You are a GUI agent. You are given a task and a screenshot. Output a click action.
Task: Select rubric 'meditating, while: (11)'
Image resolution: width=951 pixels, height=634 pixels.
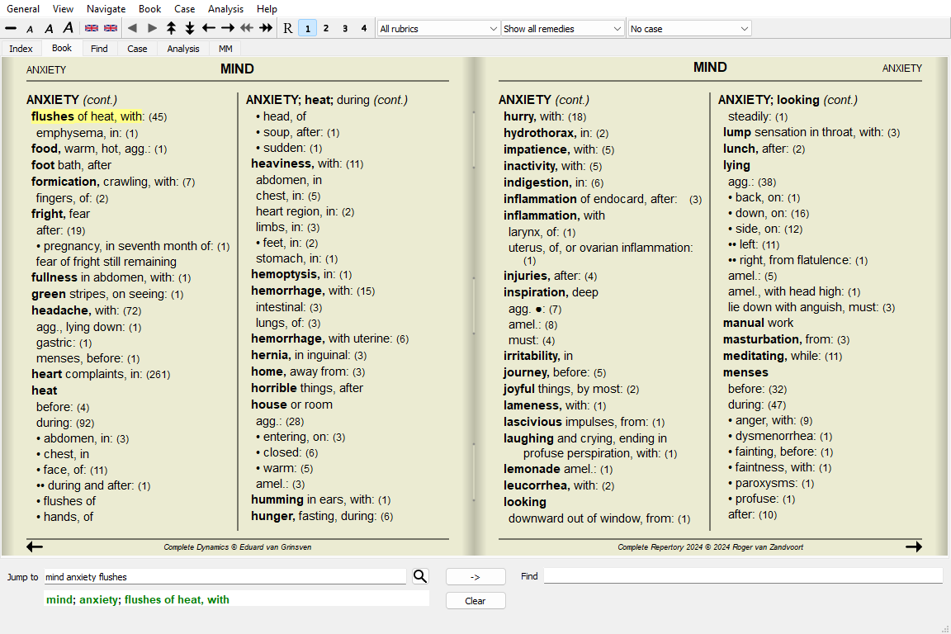[783, 356]
